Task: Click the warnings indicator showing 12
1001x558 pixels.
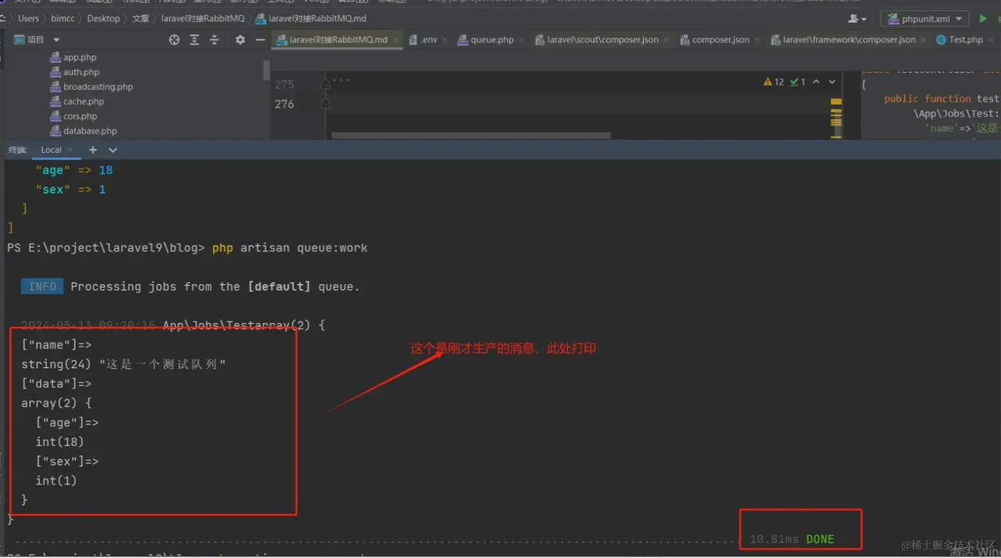Action: point(774,82)
